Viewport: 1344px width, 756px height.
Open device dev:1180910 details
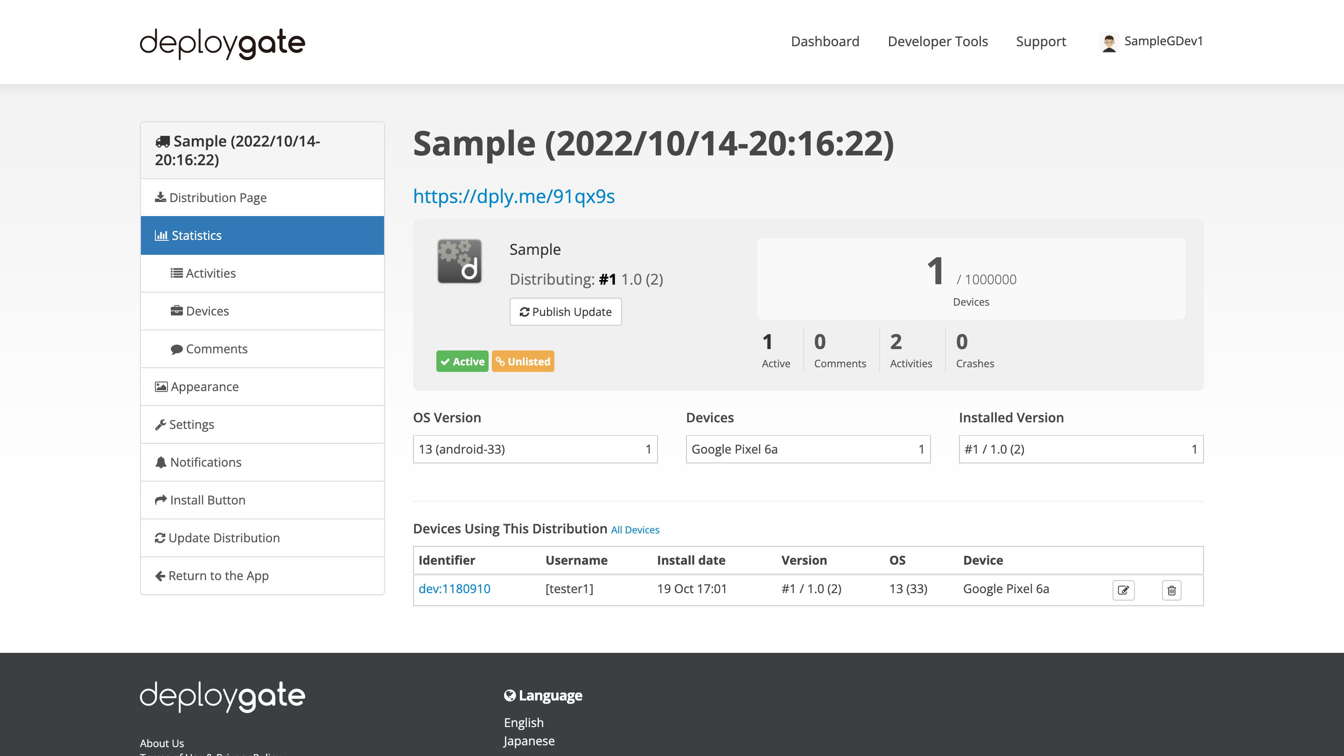coord(454,588)
